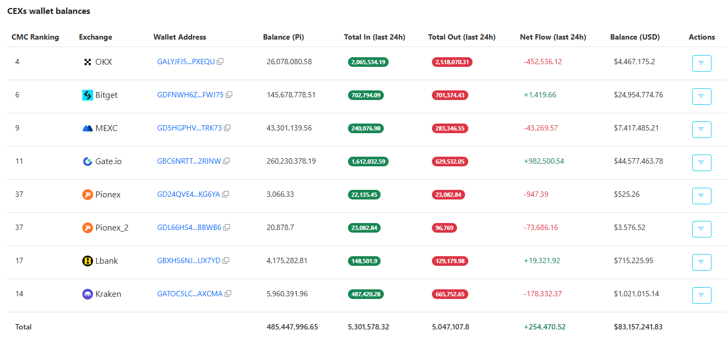This screenshot has height=338, width=727.
Task: Click the CMC Ranking column header
Action: [x=35, y=37]
